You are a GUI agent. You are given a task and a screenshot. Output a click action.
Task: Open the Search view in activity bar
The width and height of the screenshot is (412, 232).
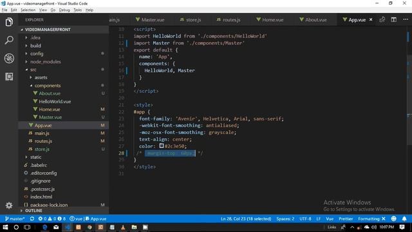click(9, 40)
